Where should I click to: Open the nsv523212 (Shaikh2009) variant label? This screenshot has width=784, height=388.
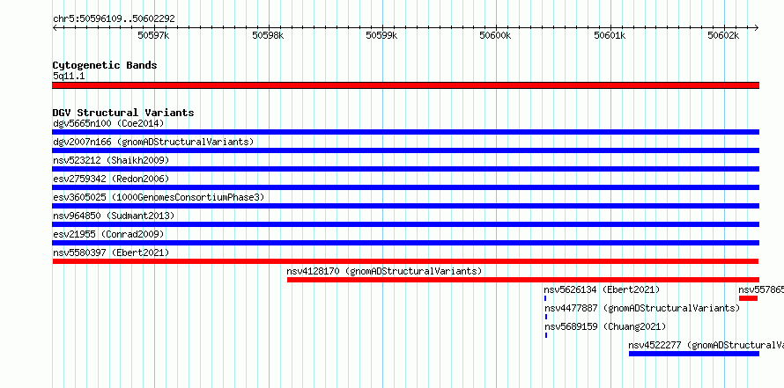click(x=111, y=160)
